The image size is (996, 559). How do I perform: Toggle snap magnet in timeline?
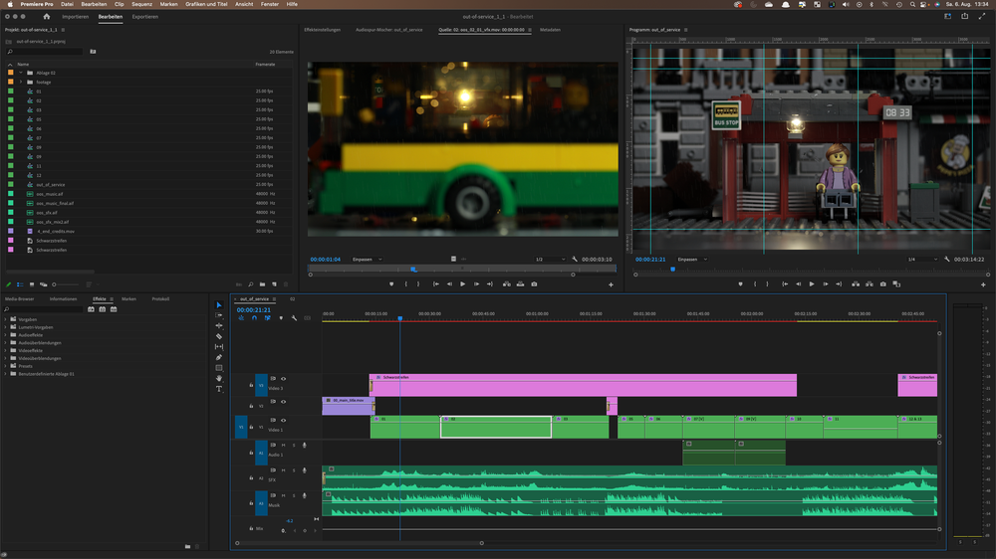point(254,318)
